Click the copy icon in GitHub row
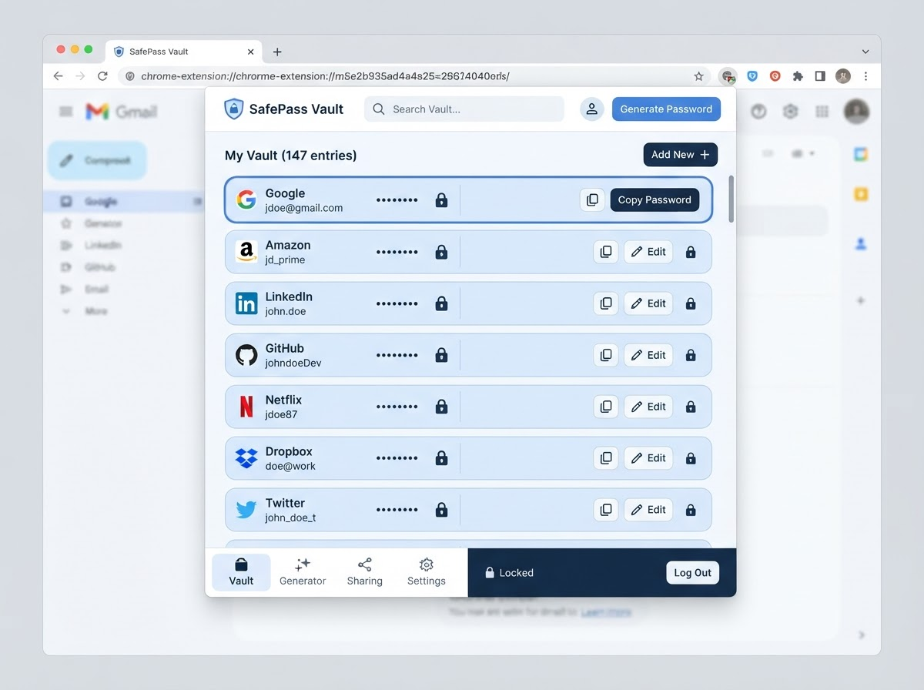The height and width of the screenshot is (690, 924). (x=606, y=355)
